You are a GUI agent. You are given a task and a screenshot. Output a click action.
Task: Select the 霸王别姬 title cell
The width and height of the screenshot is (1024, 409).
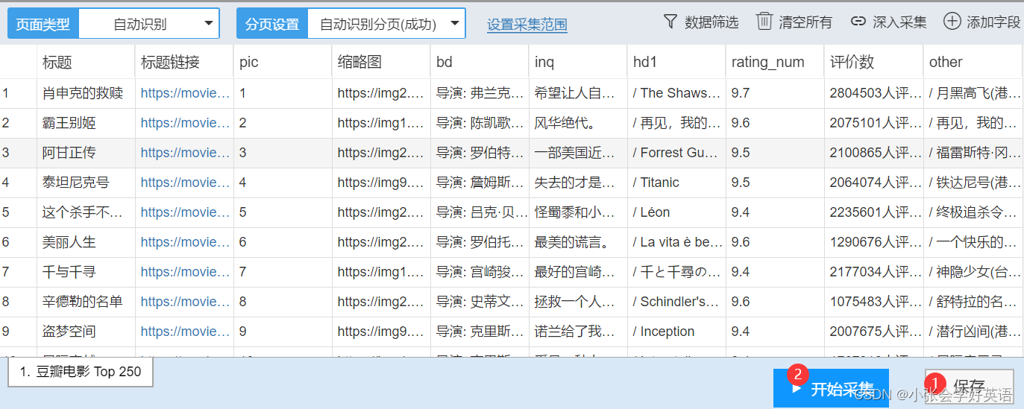click(86, 123)
